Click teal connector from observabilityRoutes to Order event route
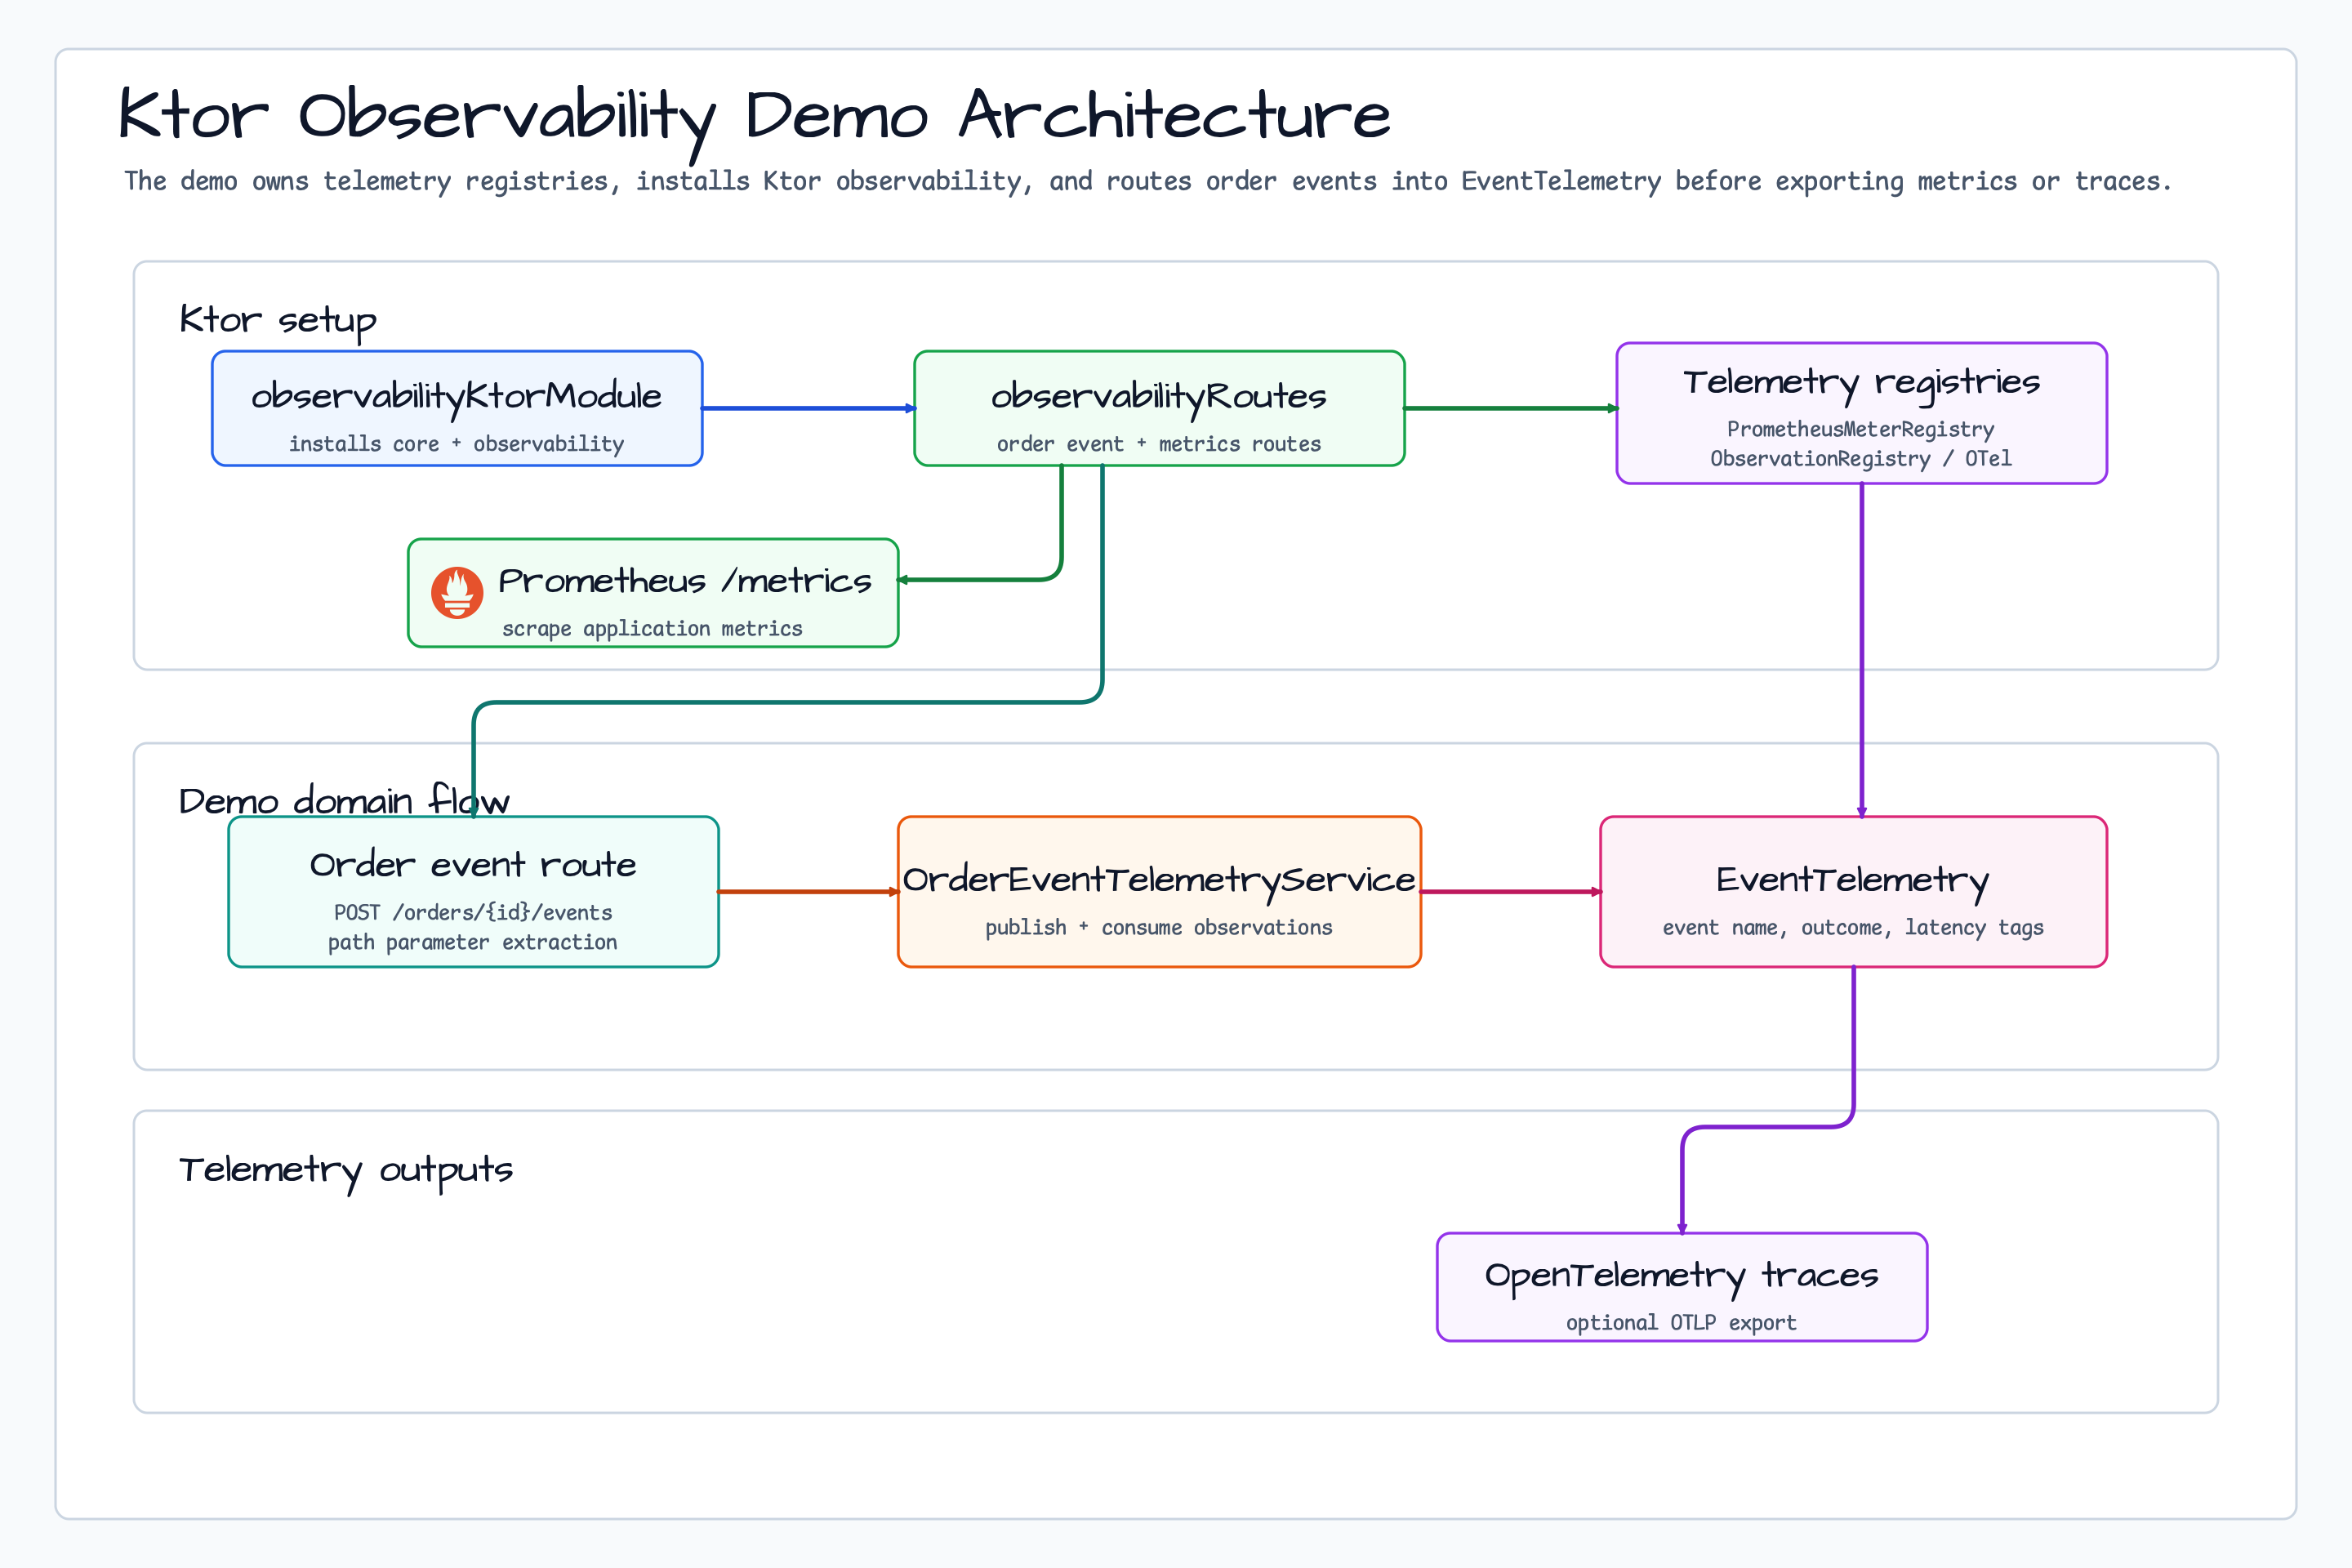Image resolution: width=2352 pixels, height=1568 pixels. click(x=788, y=703)
